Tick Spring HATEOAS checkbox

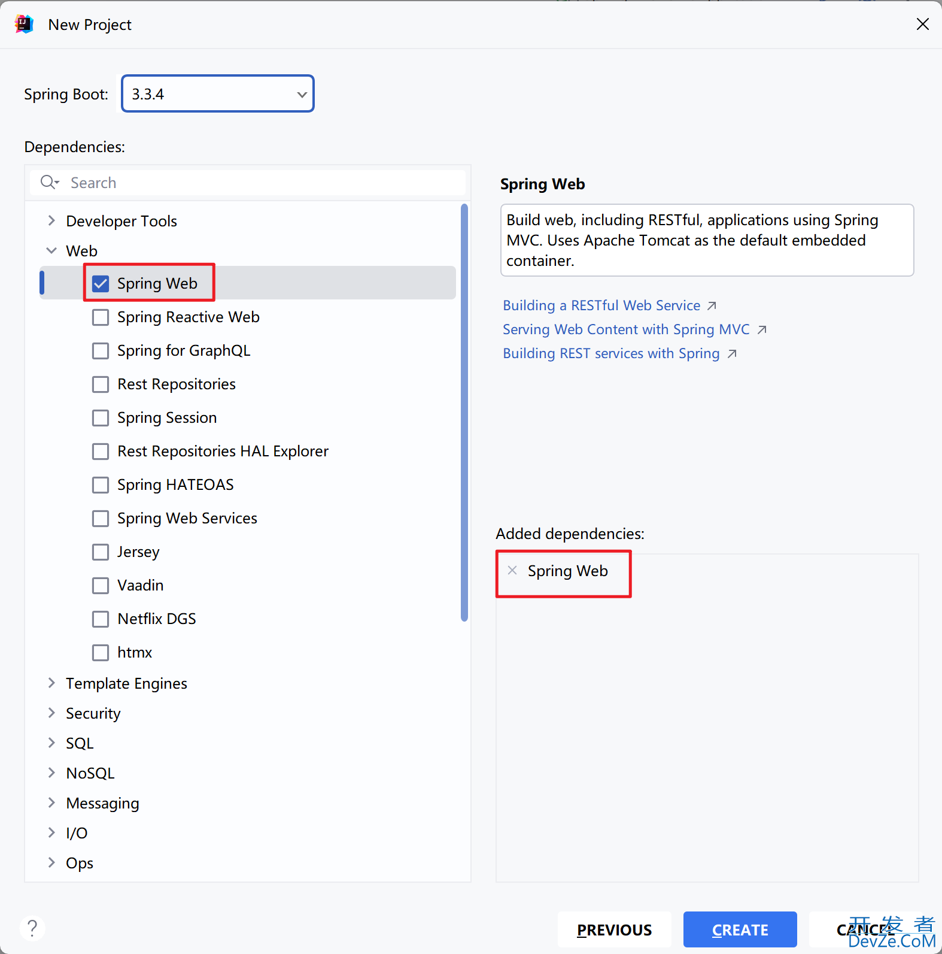[x=101, y=484]
